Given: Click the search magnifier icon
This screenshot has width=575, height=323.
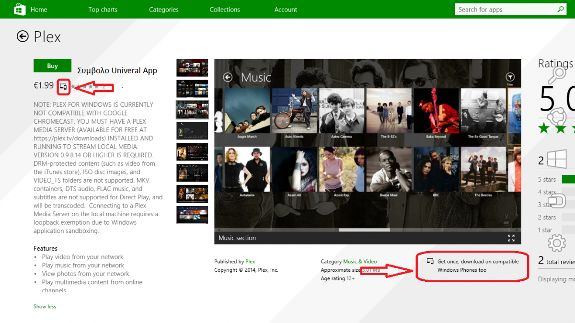Looking at the screenshot, I should coord(561,9).
